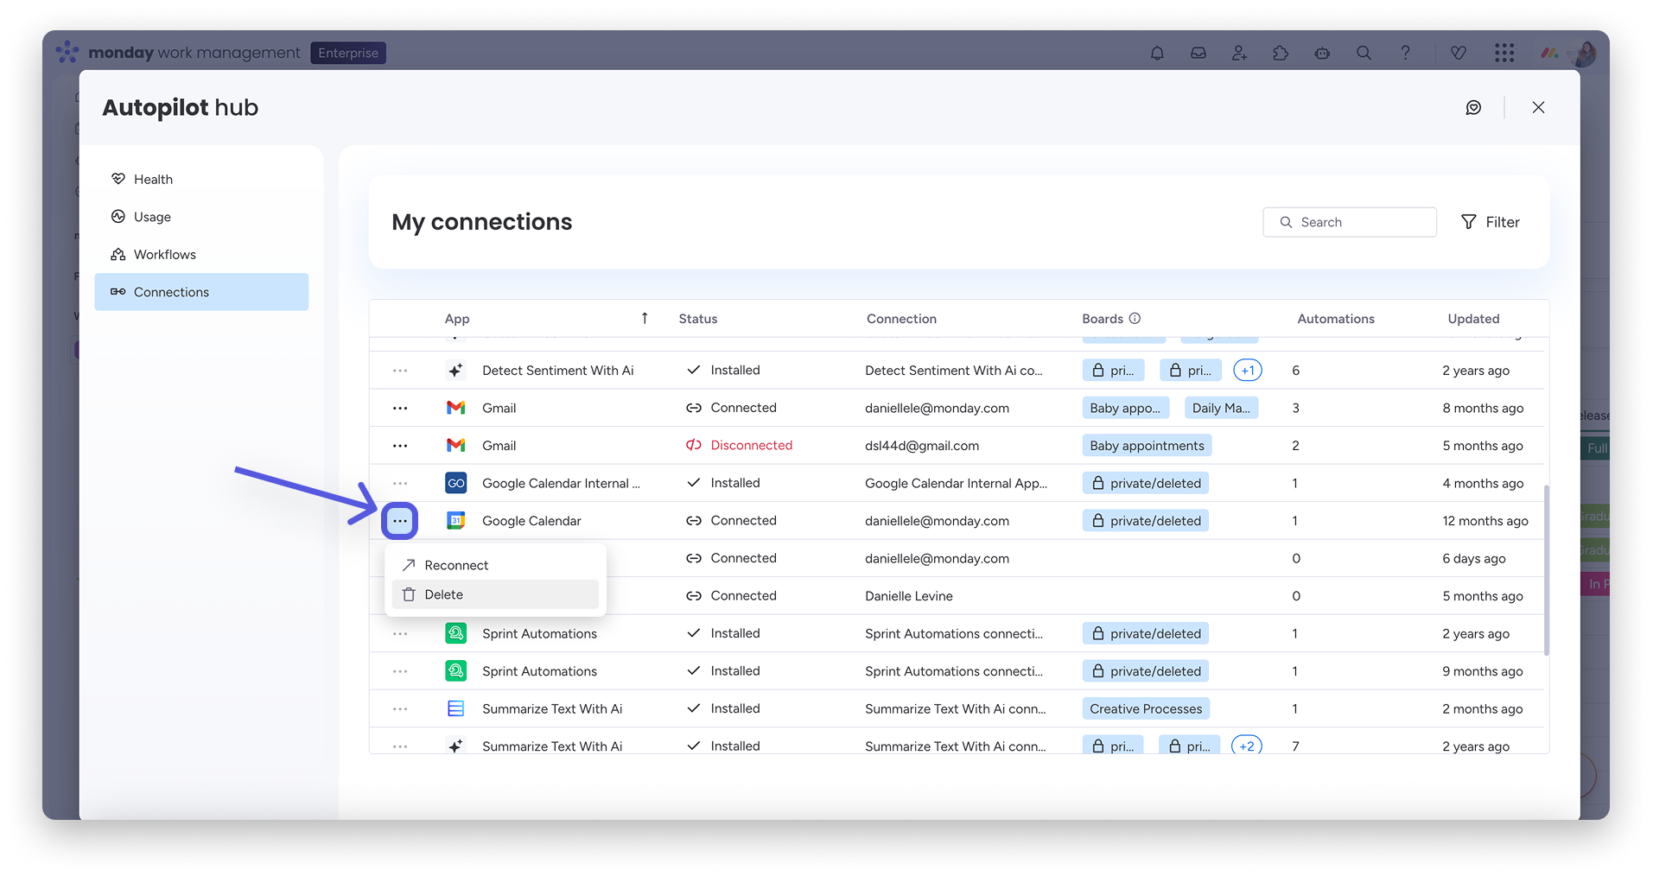The height and width of the screenshot is (876, 1653).
Task: Click Summarize Text icon in 2 months ago row
Action: click(455, 708)
